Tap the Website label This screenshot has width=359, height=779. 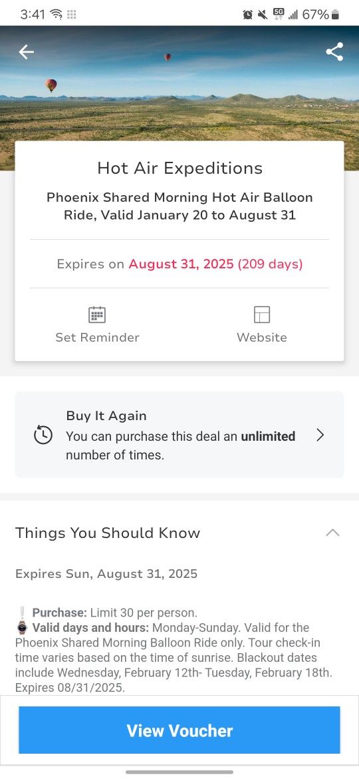coord(262,338)
